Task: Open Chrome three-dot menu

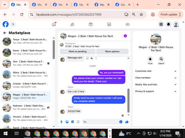Action: (180, 14)
